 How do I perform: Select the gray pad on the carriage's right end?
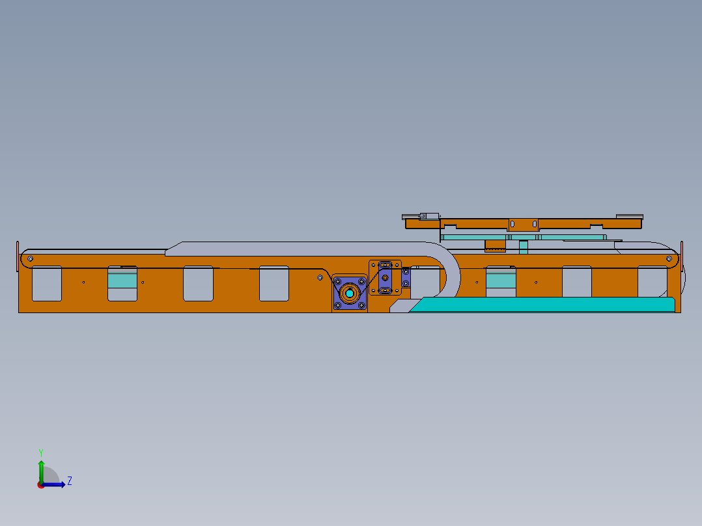pos(630,217)
